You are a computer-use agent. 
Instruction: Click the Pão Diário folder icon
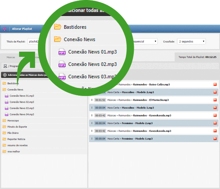[4, 133]
